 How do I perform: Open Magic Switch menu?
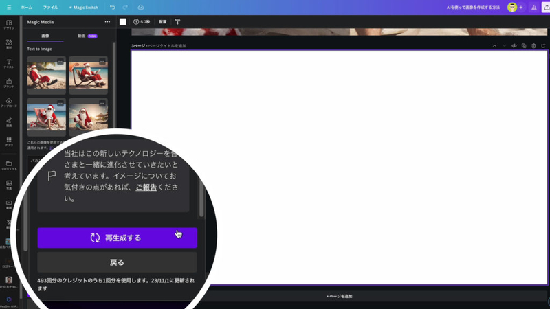click(83, 8)
